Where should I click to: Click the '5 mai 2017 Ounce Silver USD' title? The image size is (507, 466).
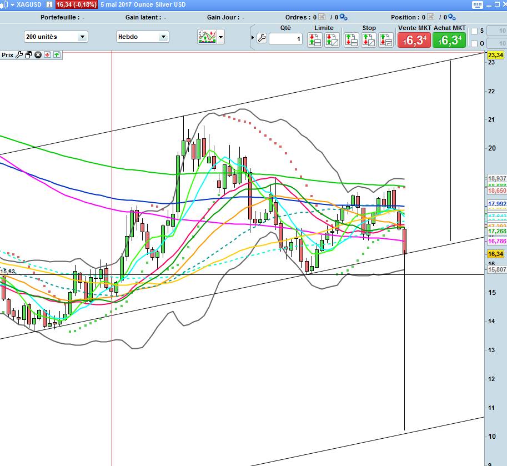pos(143,4)
